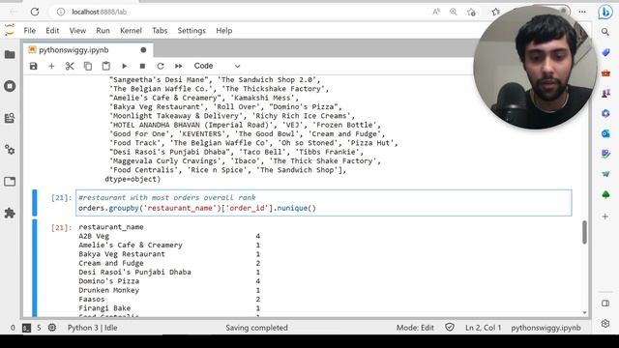Open the Running Terminals and Kernels panel
Screen dimensions: 619x348
tap(10, 86)
